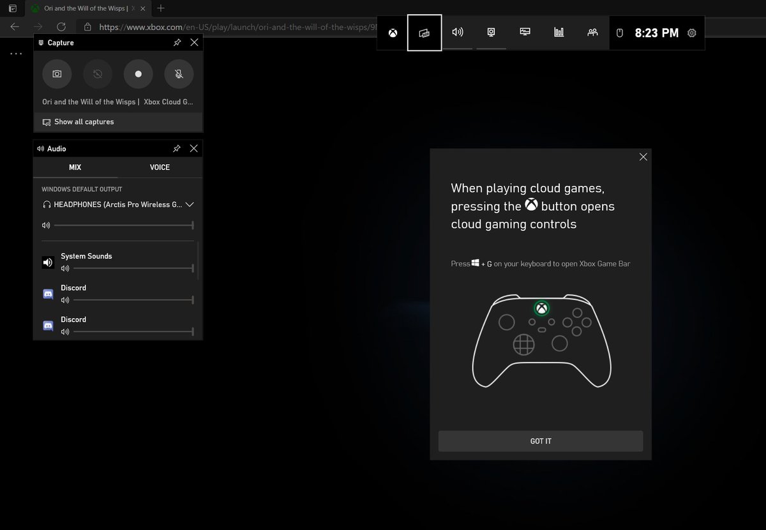This screenshot has width=766, height=530.
Task: Mute the Windows default output speaker icon
Action: click(x=46, y=225)
